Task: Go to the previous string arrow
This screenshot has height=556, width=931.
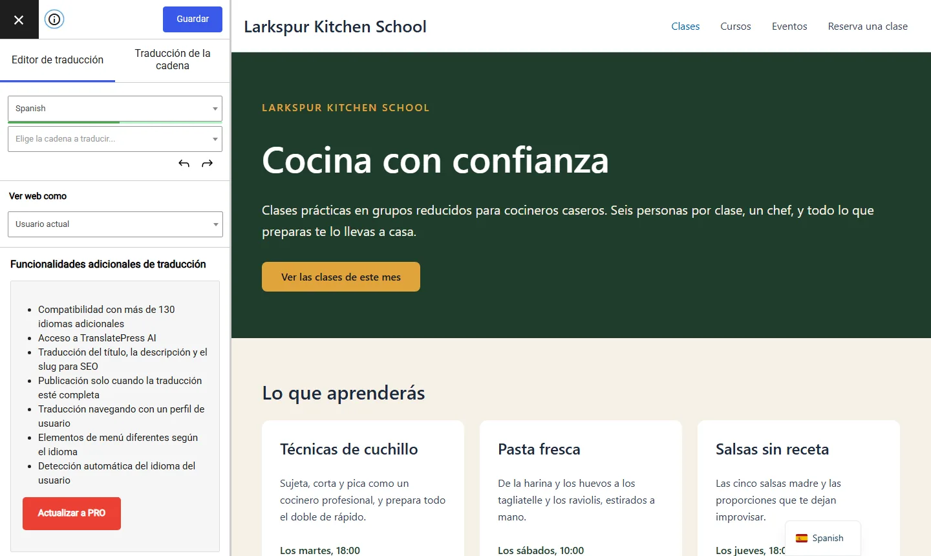Action: pyautogui.click(x=184, y=164)
